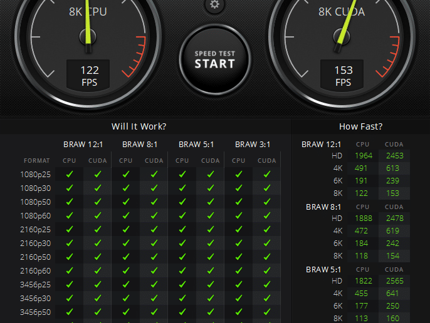
Task: Click BRAW 5:1 column header in Will It Work
Action: [196, 145]
